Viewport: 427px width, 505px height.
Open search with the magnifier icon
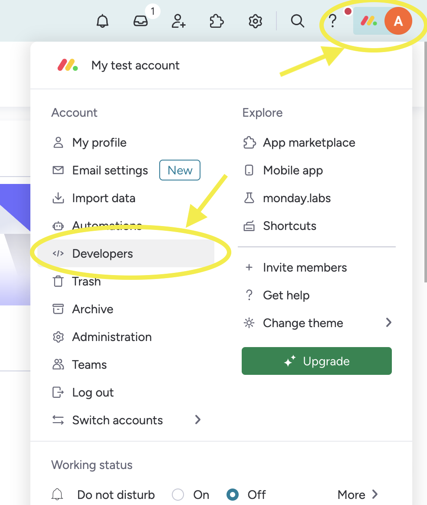297,21
